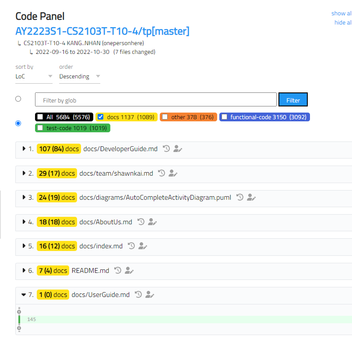Viewport: 352px width, 364px height.
Task: Open the order Descending dropdown
Action: [x=79, y=76]
